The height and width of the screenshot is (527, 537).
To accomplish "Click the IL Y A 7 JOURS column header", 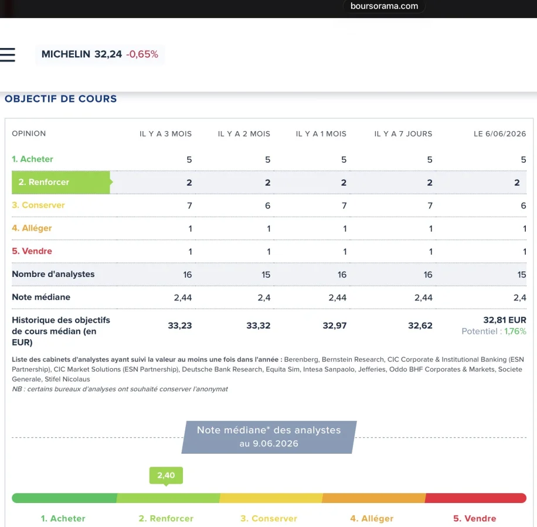I will [403, 134].
